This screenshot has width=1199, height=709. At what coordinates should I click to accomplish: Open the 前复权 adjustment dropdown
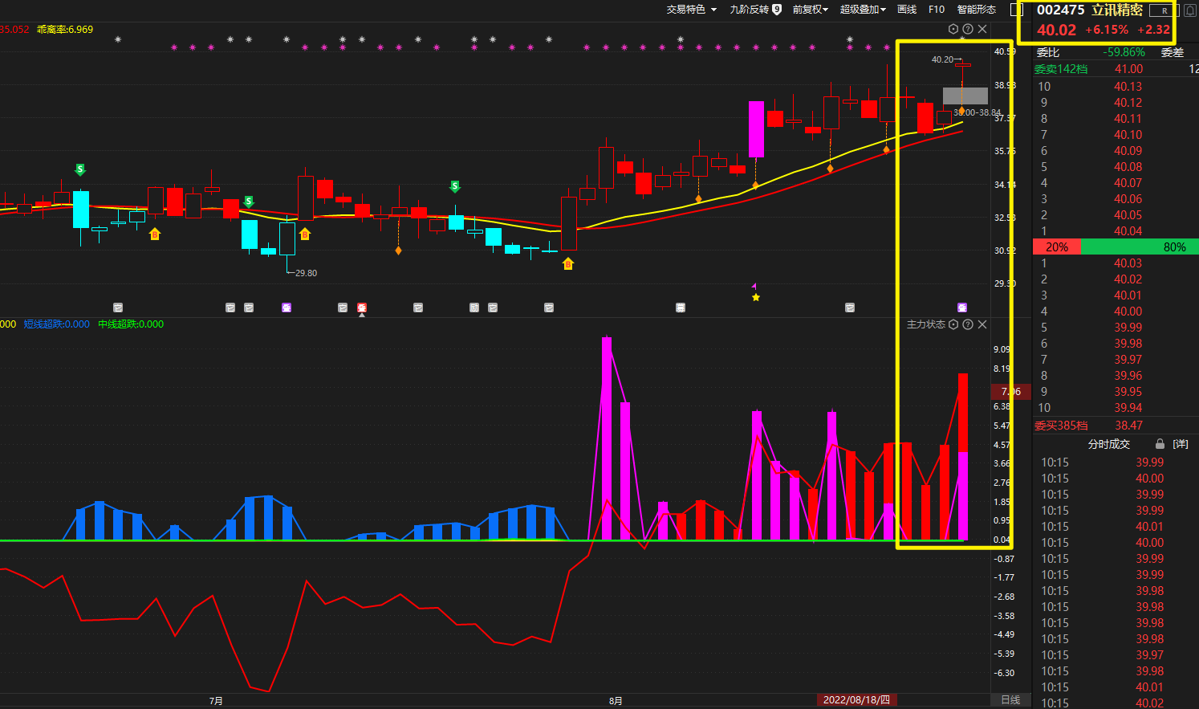(810, 10)
